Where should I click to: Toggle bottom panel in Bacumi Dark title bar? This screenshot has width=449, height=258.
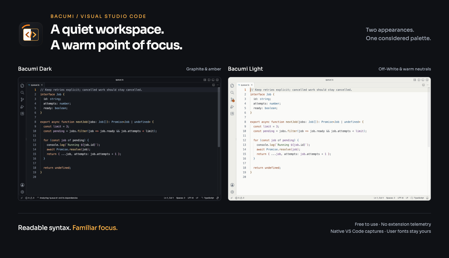pyautogui.click(x=213, y=80)
